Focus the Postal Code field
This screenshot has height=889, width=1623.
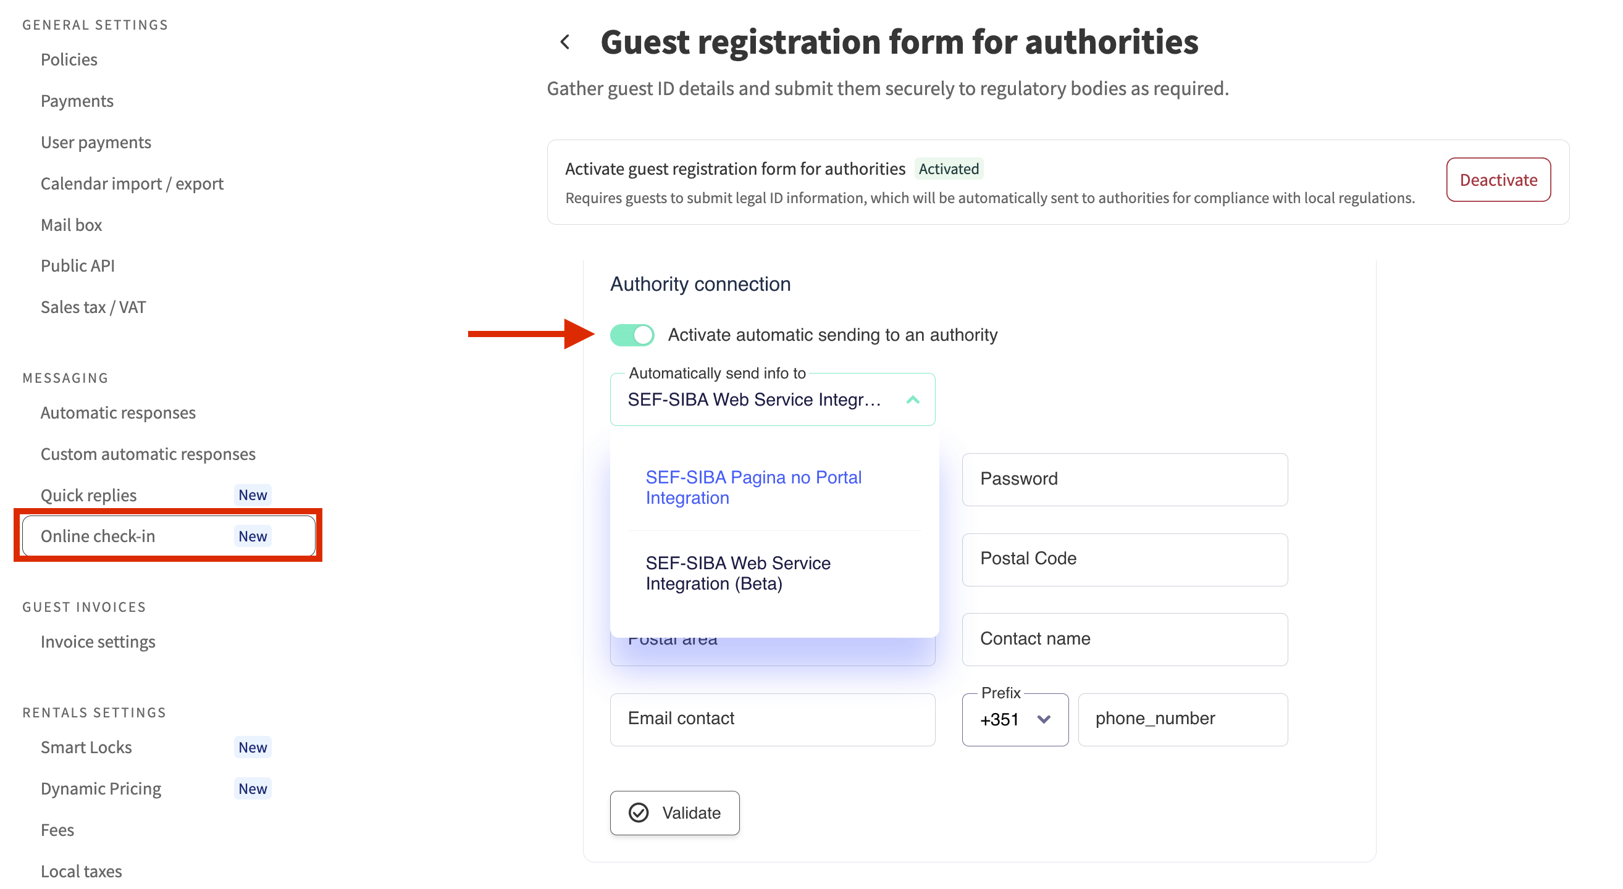[x=1124, y=559]
